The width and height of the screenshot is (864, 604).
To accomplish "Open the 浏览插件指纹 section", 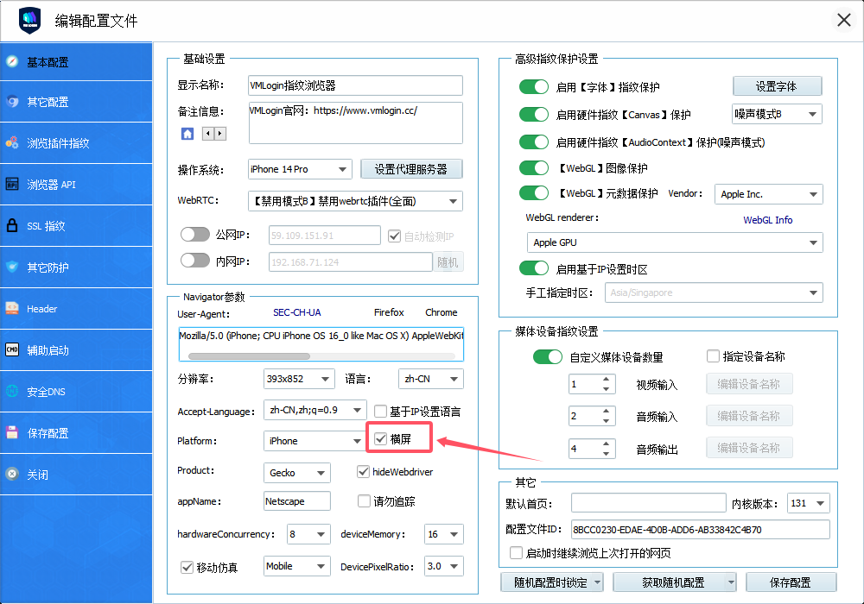I will point(76,143).
